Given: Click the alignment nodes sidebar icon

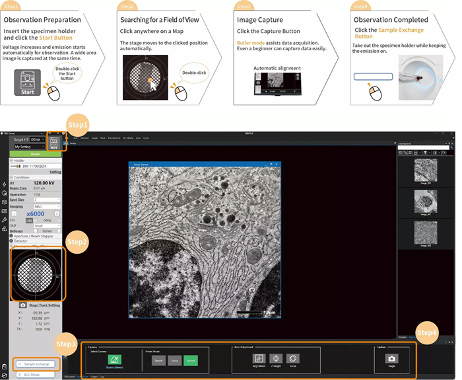Looking at the screenshot, I should 5,202.
